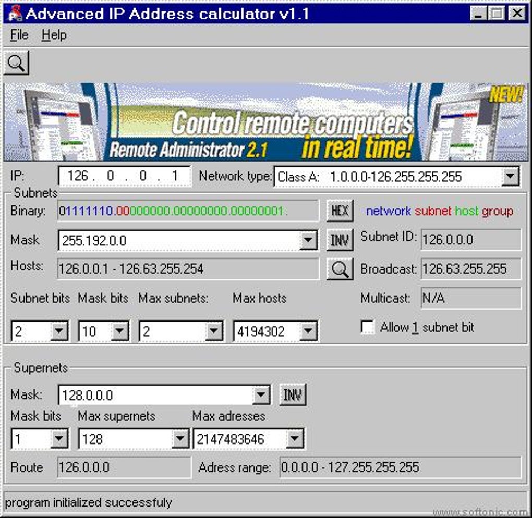Screen dimensions: 532x518
Task: Expand the Supernets Mask 128.0.0.0 dropdown
Action: click(x=261, y=394)
